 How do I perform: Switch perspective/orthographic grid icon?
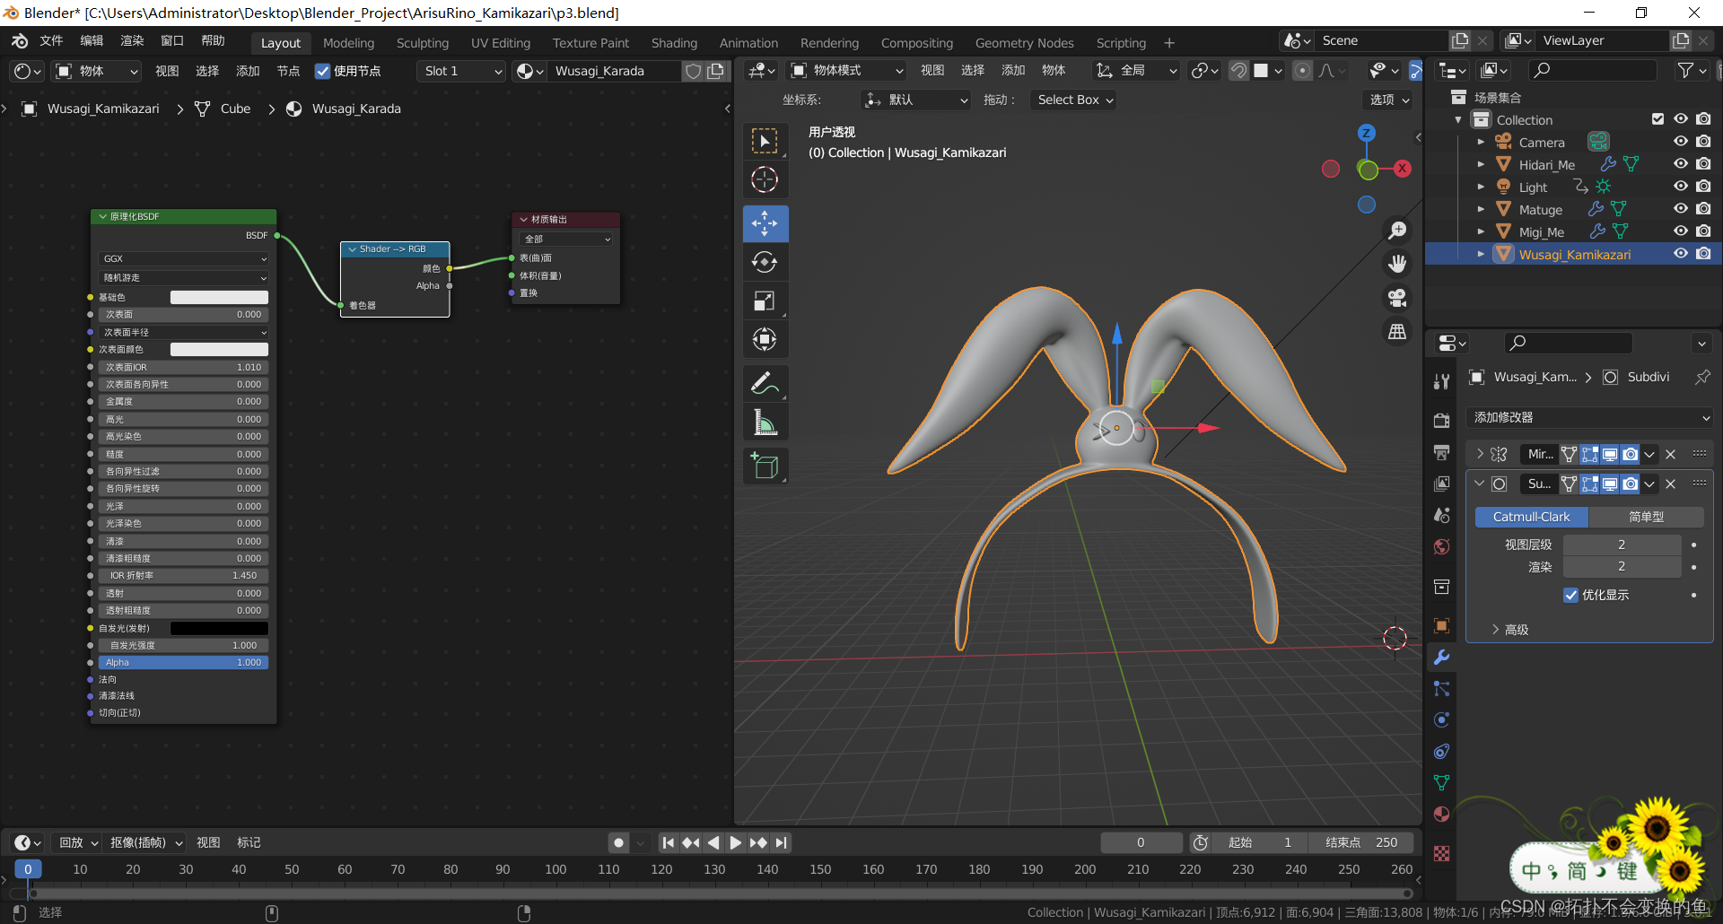pyautogui.click(x=1397, y=332)
